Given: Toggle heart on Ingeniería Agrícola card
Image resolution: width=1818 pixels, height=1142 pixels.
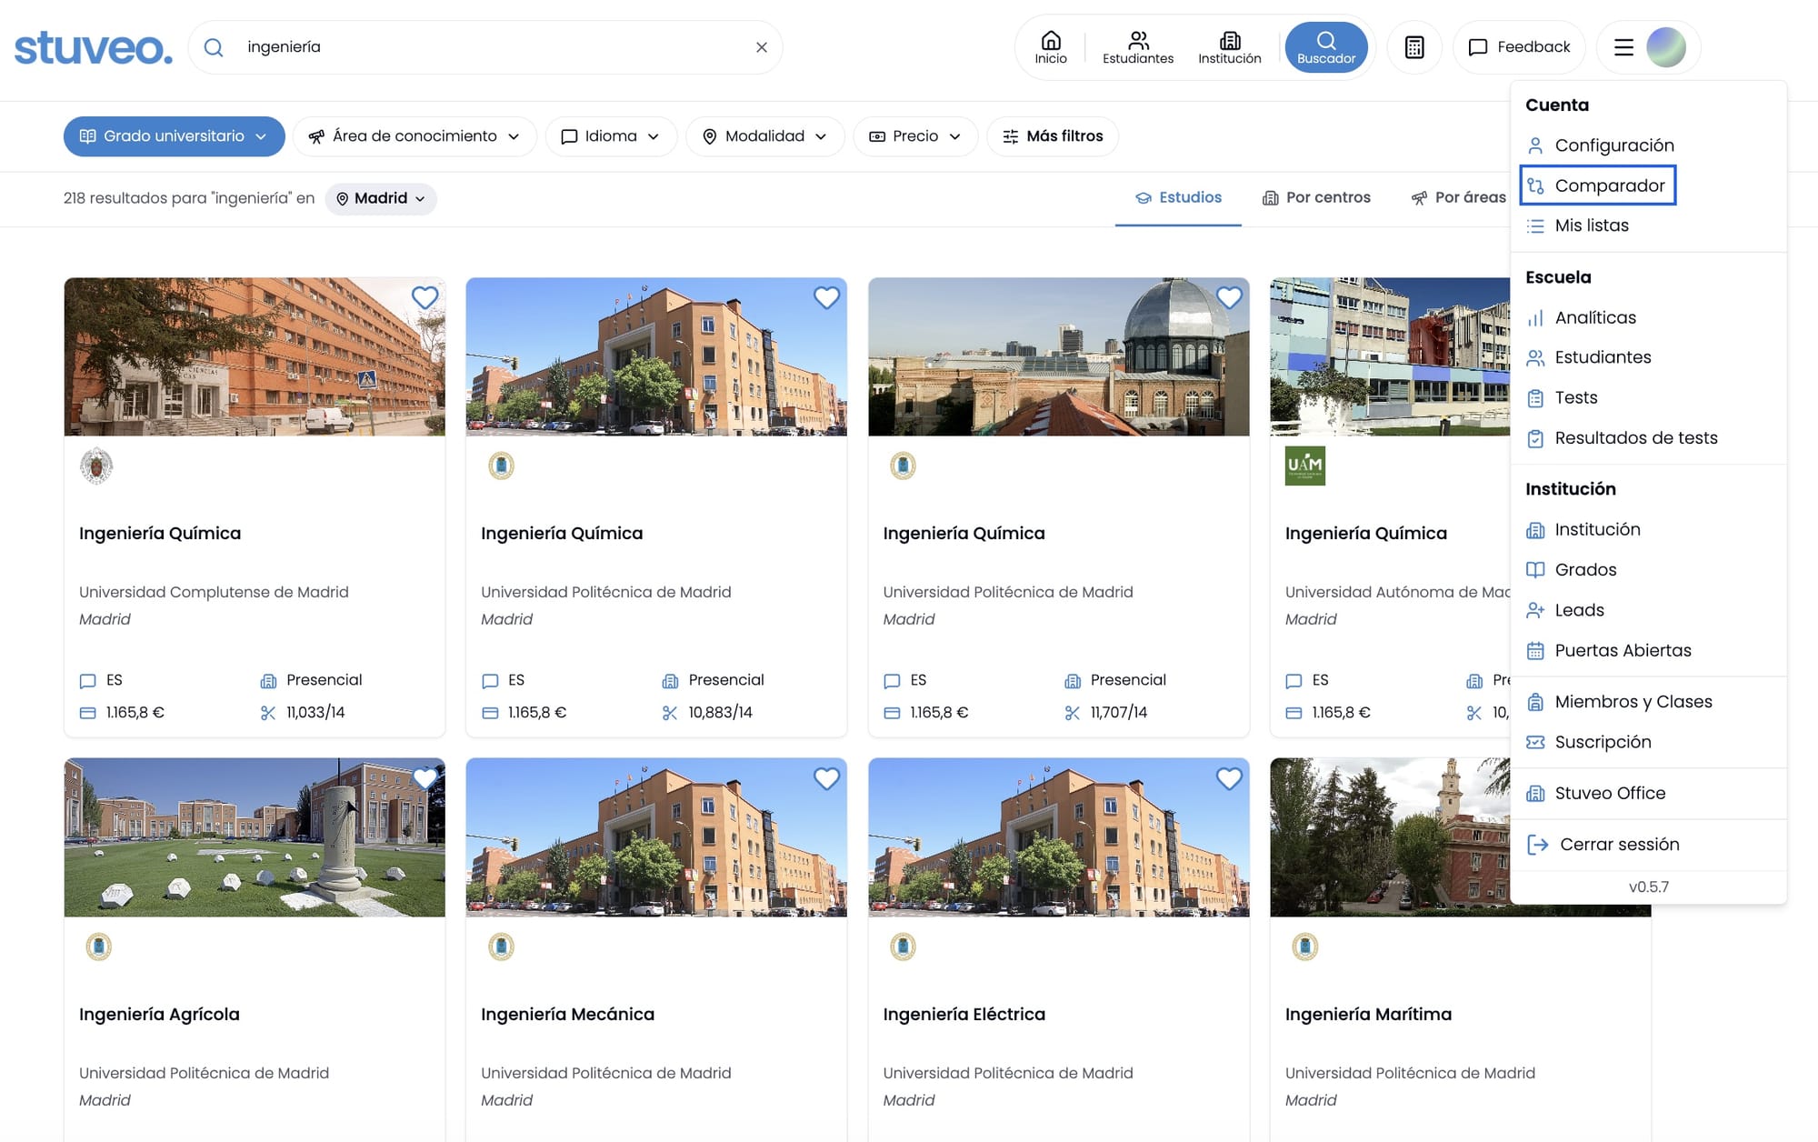Looking at the screenshot, I should point(425,778).
